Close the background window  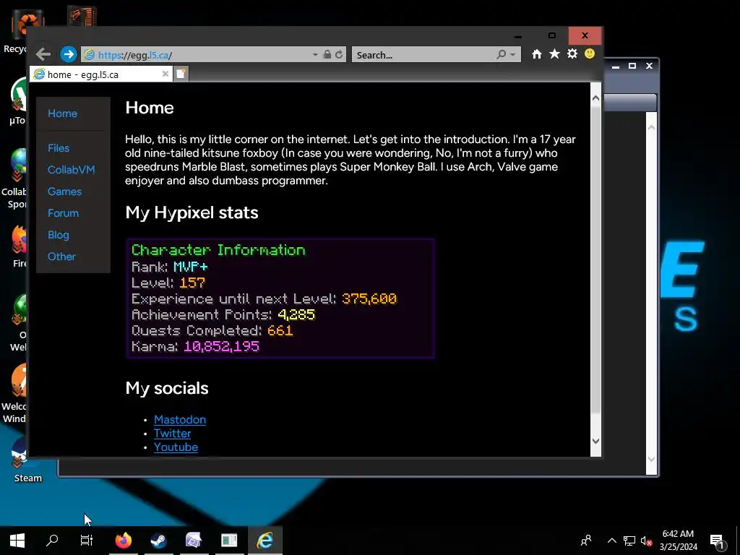point(650,66)
